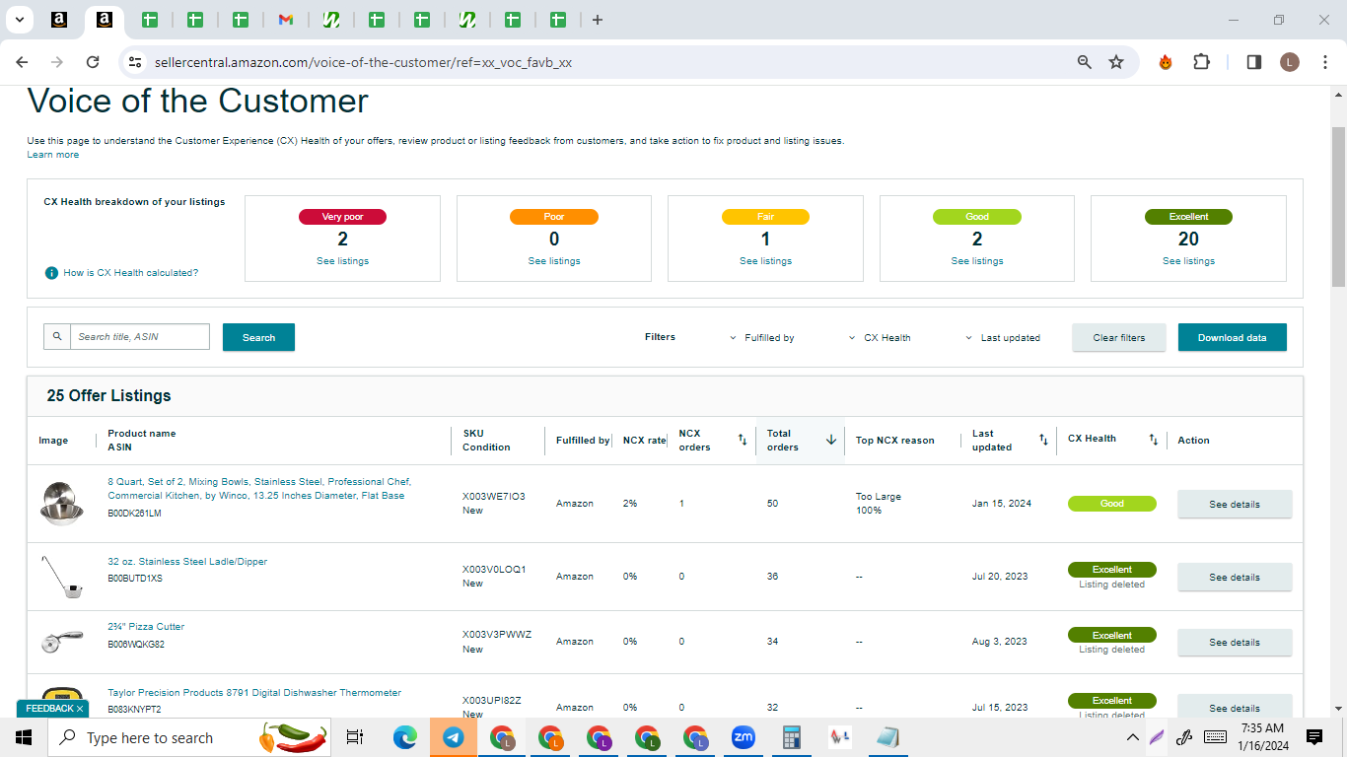Open How is CX Health calculated link
1347x757 pixels.
pyautogui.click(x=131, y=273)
